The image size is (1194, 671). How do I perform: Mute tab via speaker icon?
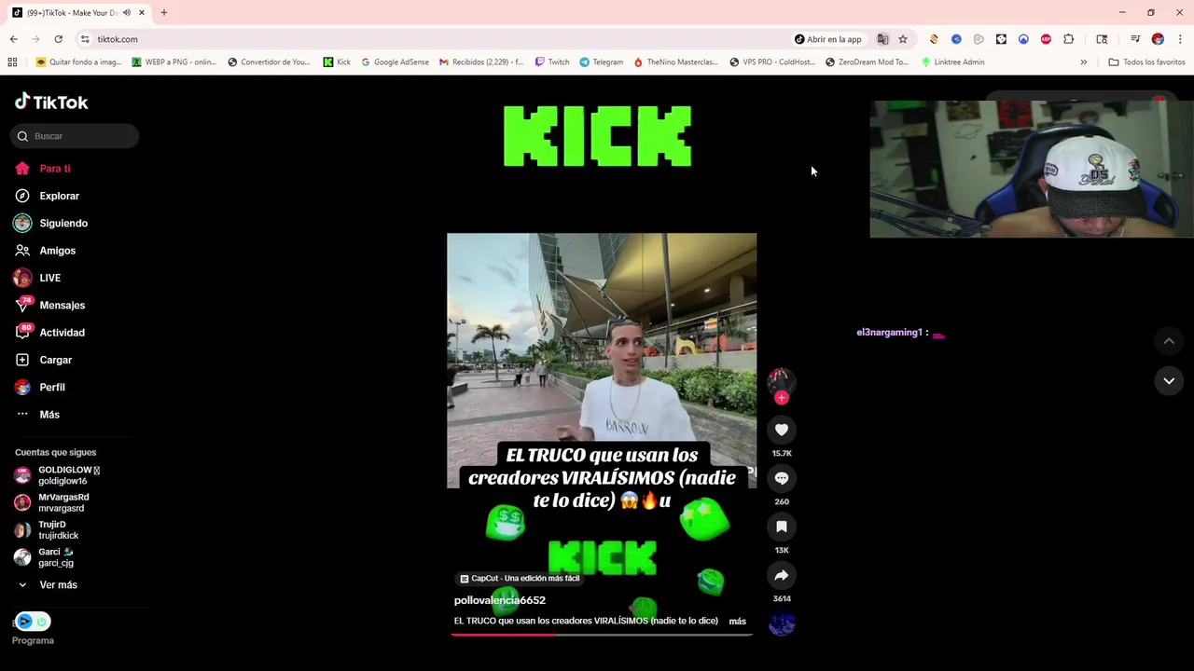(x=127, y=13)
